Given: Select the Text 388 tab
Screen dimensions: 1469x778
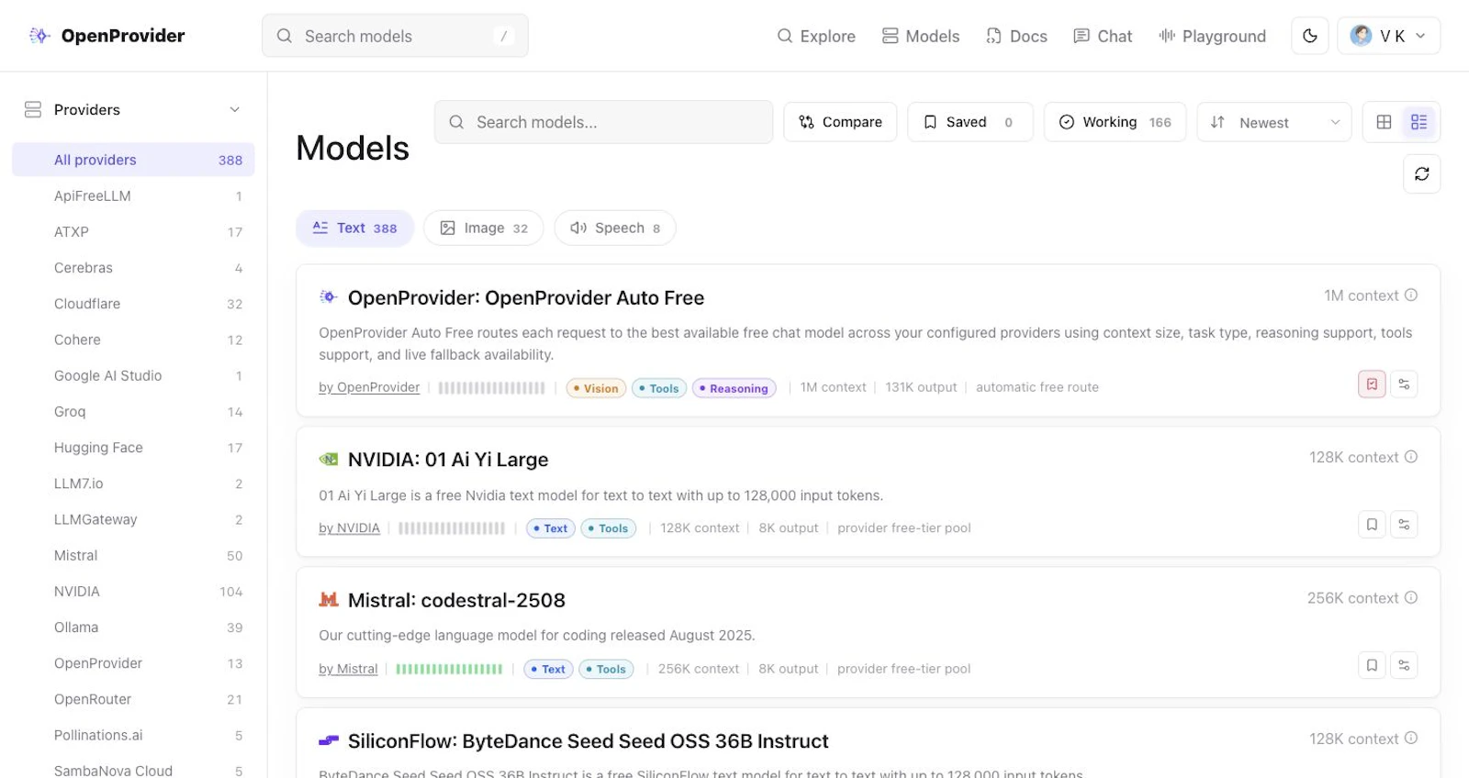Looking at the screenshot, I should [354, 228].
